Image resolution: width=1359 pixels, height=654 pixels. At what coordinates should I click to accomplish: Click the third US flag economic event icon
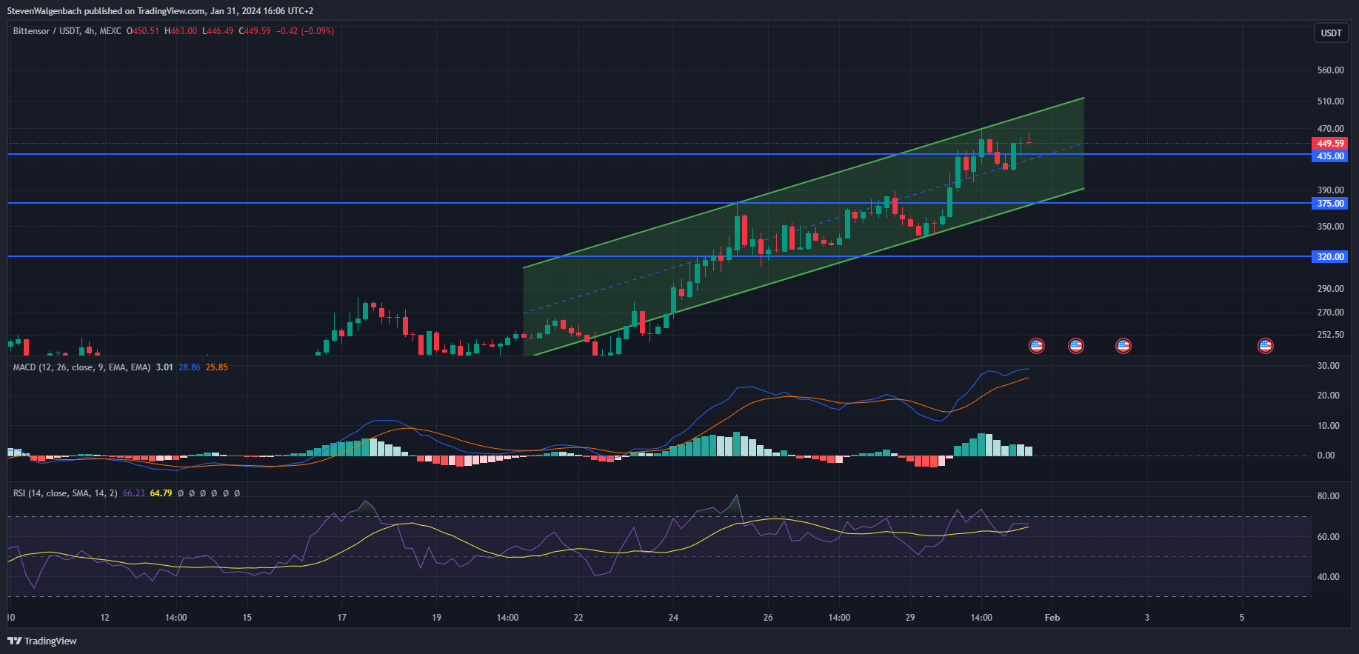[1123, 345]
